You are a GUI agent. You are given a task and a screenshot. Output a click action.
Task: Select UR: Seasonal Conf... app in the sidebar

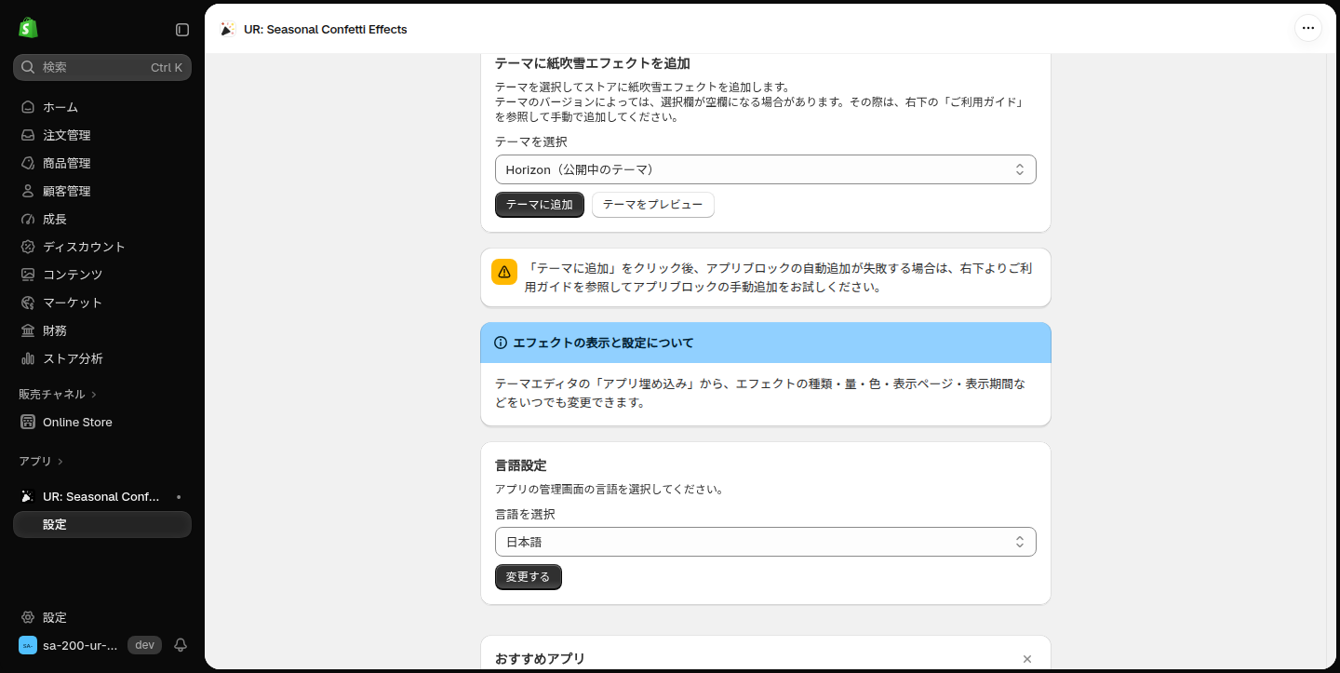[102, 496]
